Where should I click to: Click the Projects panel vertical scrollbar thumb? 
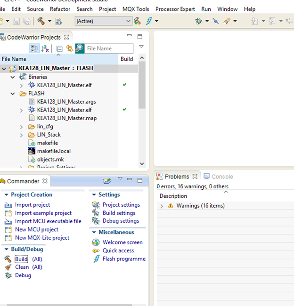(x=142, y=85)
